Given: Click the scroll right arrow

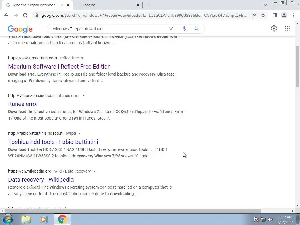Looking at the screenshot, I should pos(293,211).
